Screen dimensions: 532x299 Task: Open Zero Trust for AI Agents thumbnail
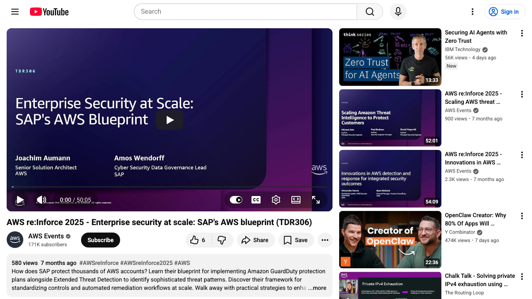(390, 57)
